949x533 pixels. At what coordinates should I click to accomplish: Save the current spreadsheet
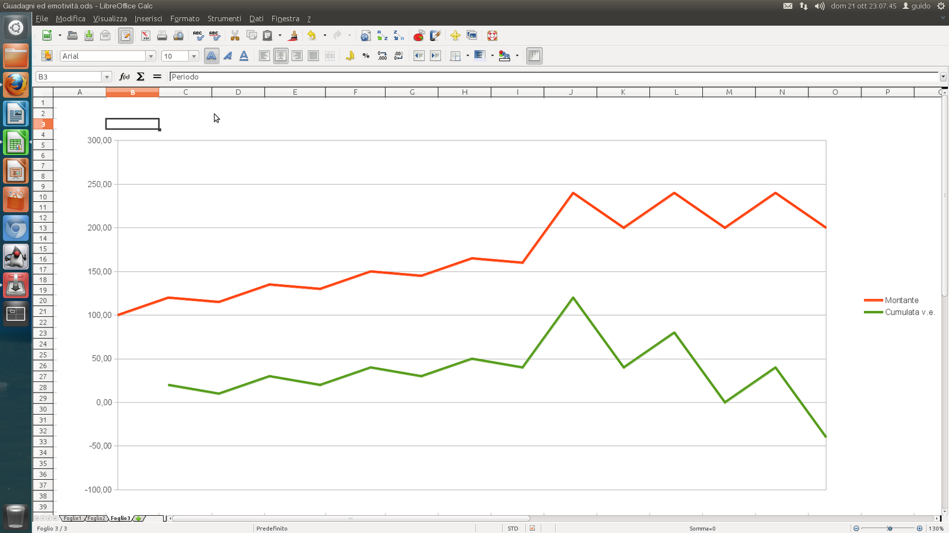(89, 36)
